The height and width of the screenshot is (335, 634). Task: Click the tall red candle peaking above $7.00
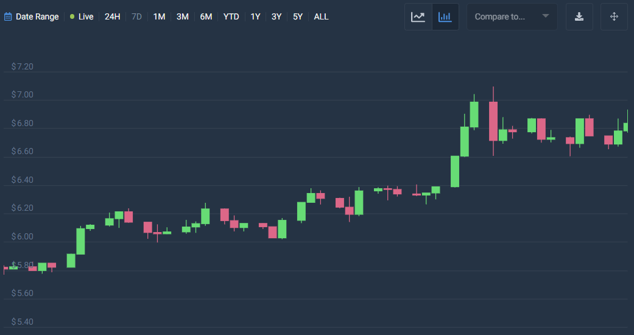[493, 121]
